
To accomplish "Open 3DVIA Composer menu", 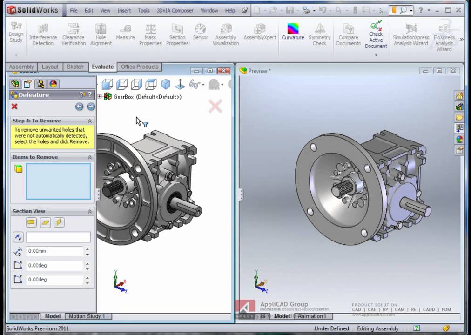I will pyautogui.click(x=175, y=11).
